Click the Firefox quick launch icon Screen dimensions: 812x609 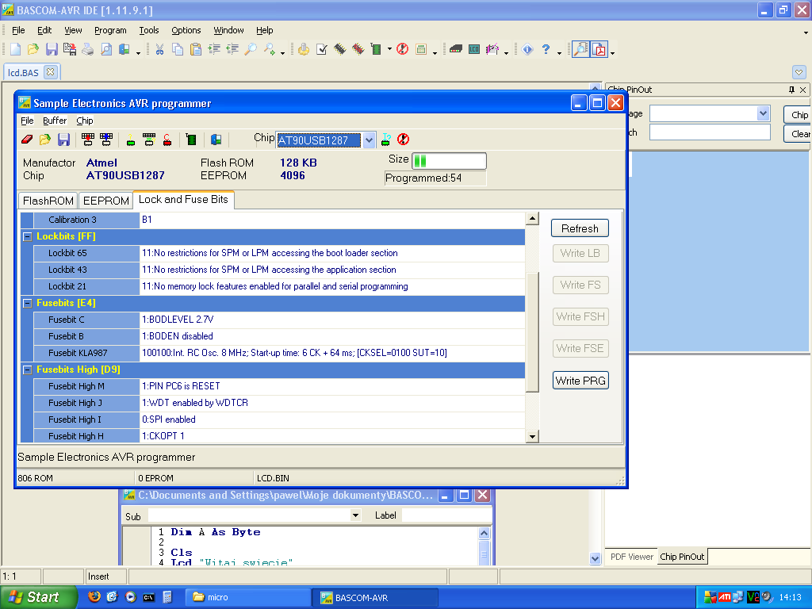(x=94, y=597)
